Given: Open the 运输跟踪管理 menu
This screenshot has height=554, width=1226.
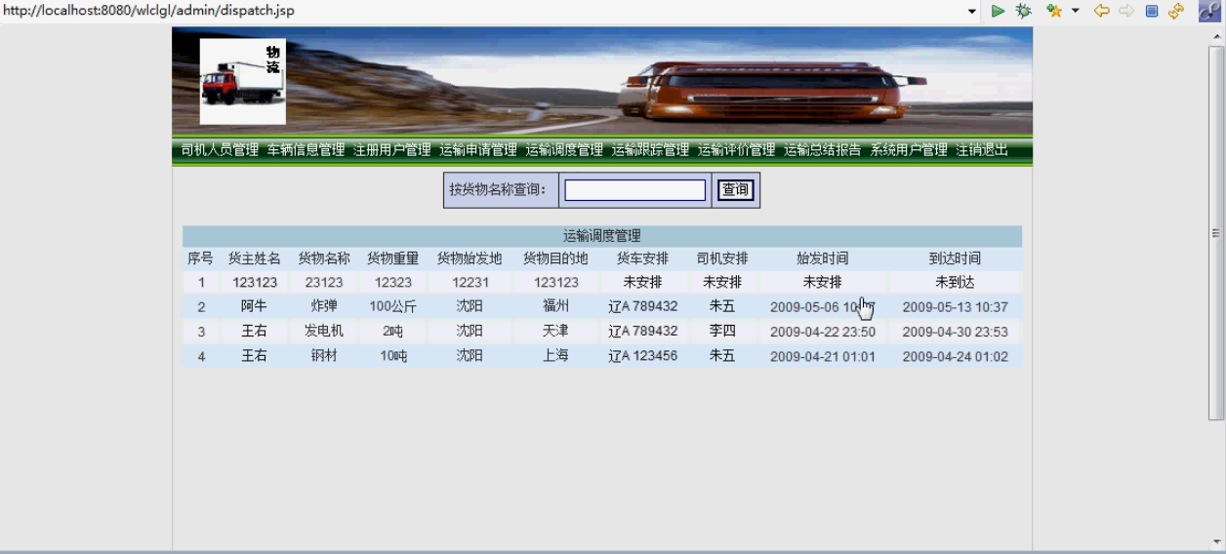Looking at the screenshot, I should 650,150.
